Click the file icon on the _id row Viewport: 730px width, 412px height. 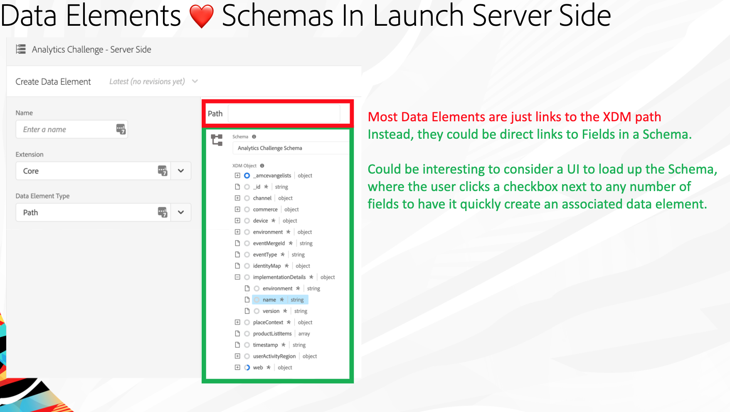pyautogui.click(x=237, y=187)
